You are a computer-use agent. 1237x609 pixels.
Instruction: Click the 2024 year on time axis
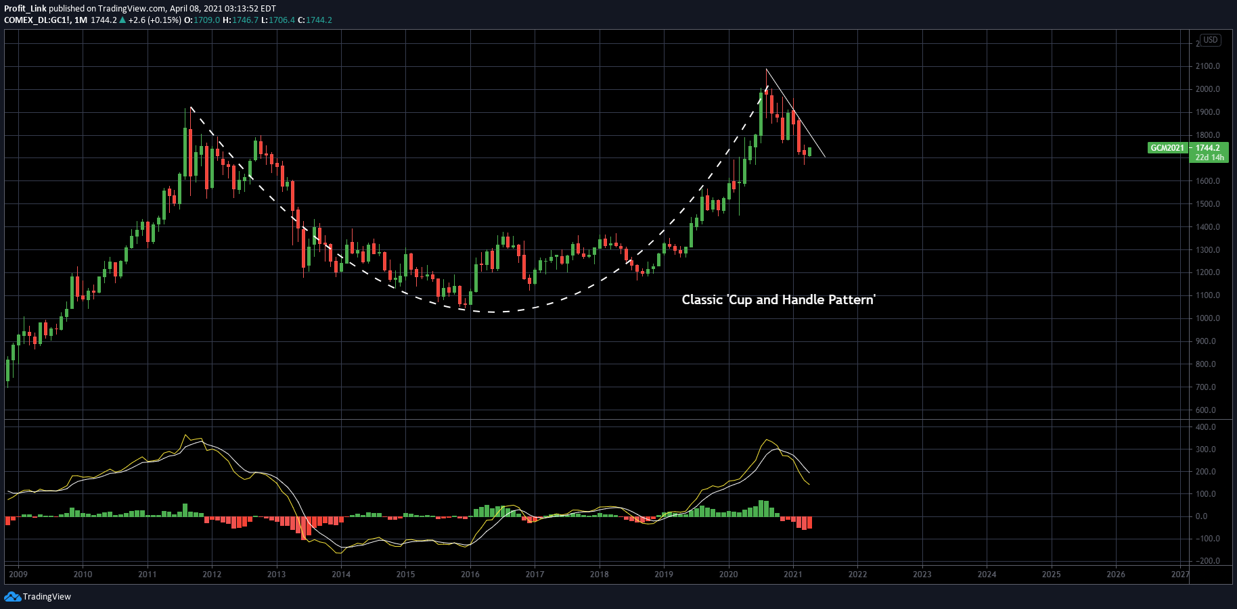click(x=987, y=575)
